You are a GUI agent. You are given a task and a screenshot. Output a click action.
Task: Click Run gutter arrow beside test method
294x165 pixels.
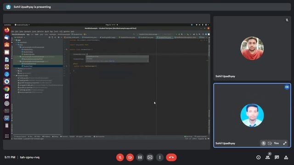(x=67, y=66)
